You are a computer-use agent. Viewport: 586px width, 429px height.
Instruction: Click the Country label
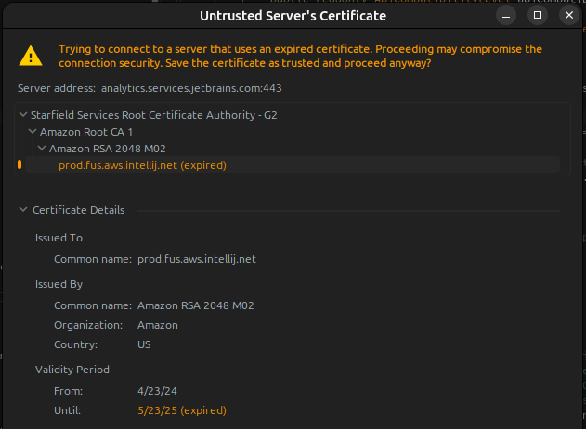tap(75, 344)
